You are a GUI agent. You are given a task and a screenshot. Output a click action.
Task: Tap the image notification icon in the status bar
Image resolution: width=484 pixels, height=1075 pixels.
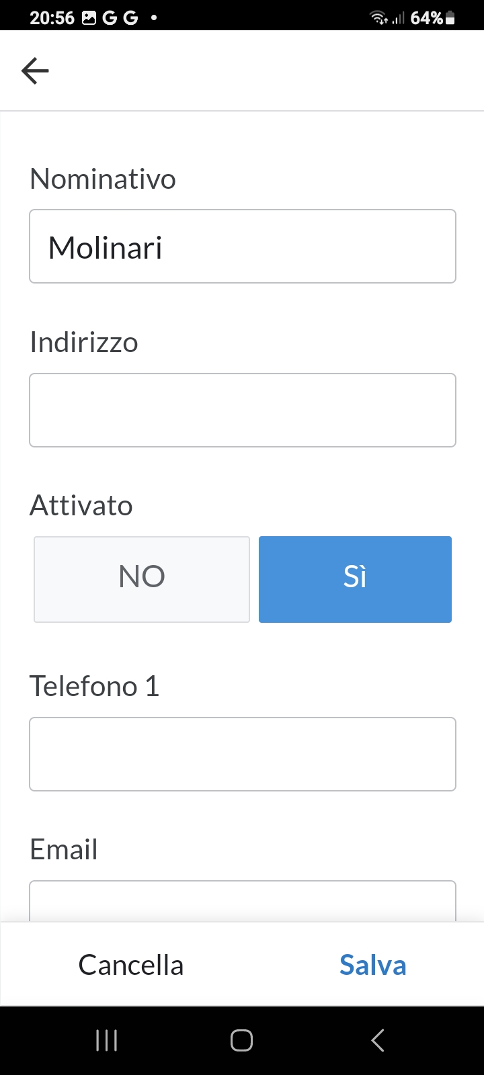(89, 18)
